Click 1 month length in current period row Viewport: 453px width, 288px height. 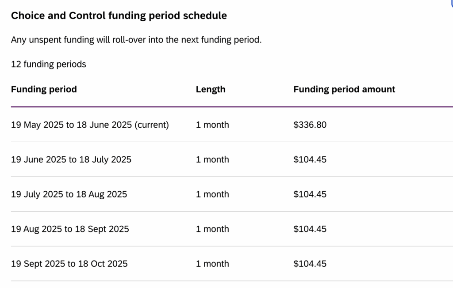(x=212, y=125)
